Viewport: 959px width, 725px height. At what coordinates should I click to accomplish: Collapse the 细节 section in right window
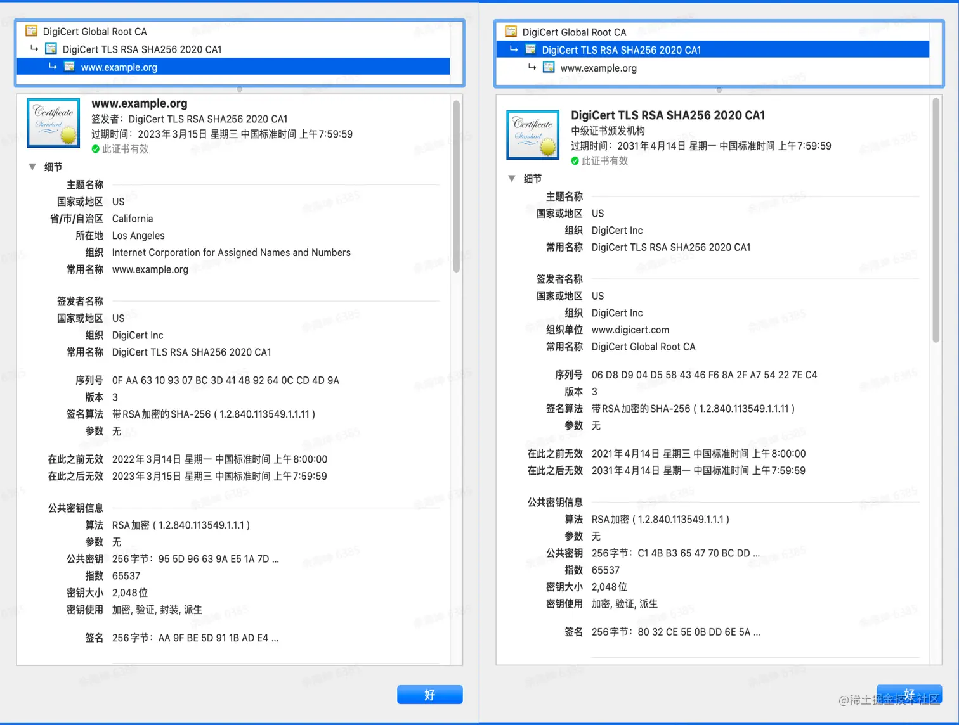coord(512,179)
